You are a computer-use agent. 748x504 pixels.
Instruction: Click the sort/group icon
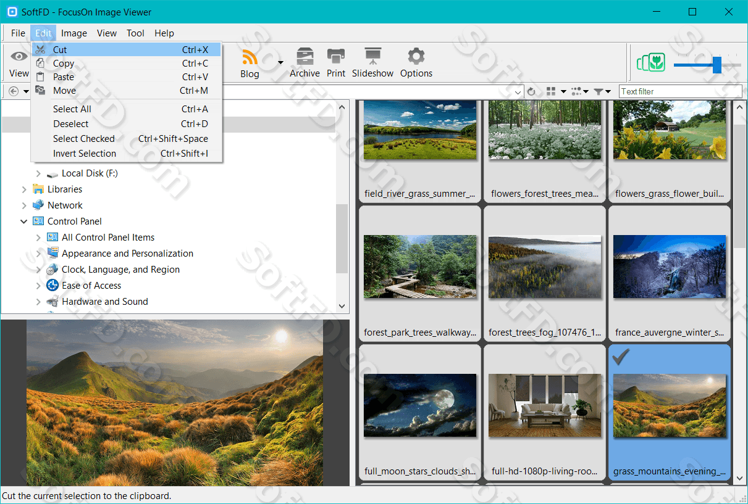coord(576,91)
